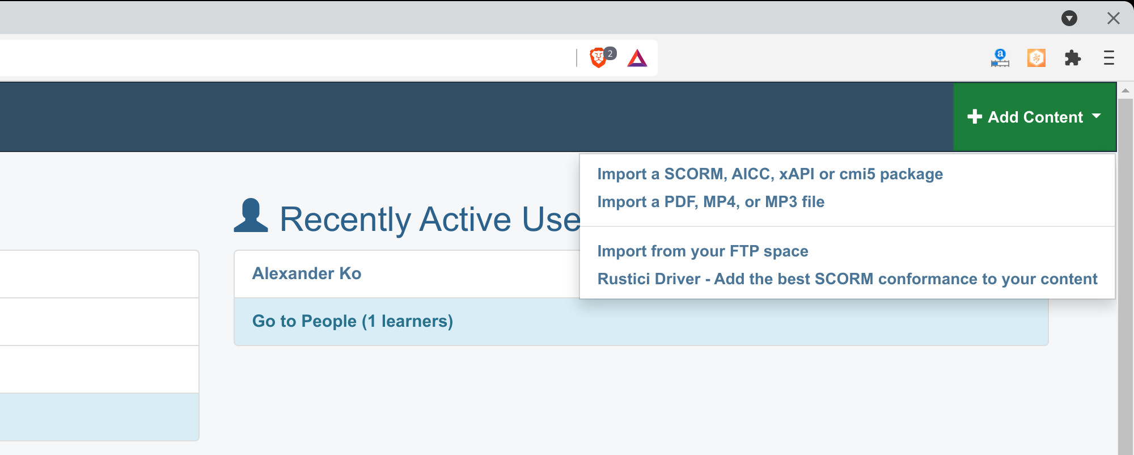Choose Rustici Driver SCORM conformance option
This screenshot has height=455, width=1134.
[848, 279]
